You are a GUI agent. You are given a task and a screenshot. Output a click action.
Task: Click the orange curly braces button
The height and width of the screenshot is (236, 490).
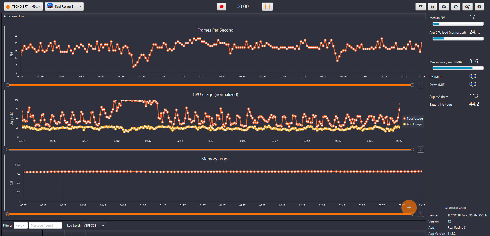coord(267,7)
